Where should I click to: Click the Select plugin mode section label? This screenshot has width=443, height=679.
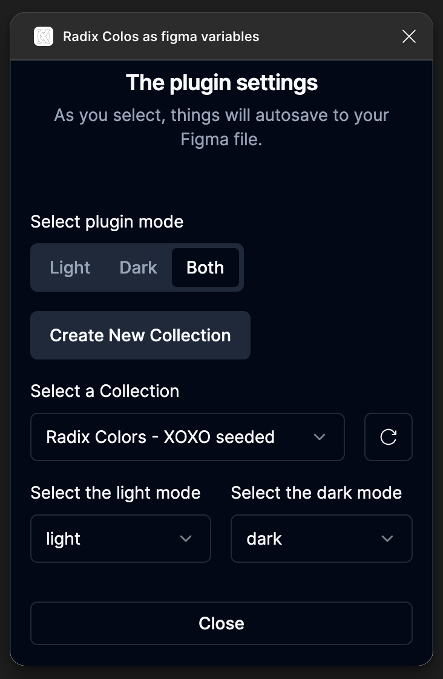click(107, 221)
